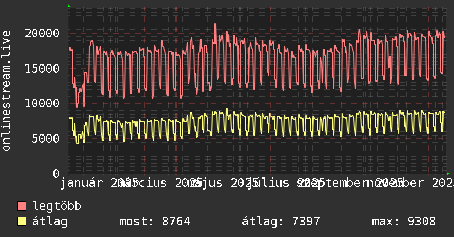Click the green arrow atop the y-axis
This screenshot has height=237, width=454.
(x=69, y=6)
